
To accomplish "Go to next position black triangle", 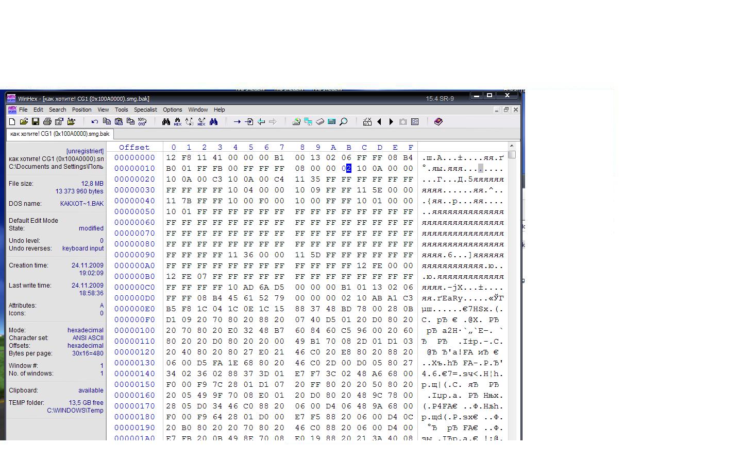I will pos(391,122).
